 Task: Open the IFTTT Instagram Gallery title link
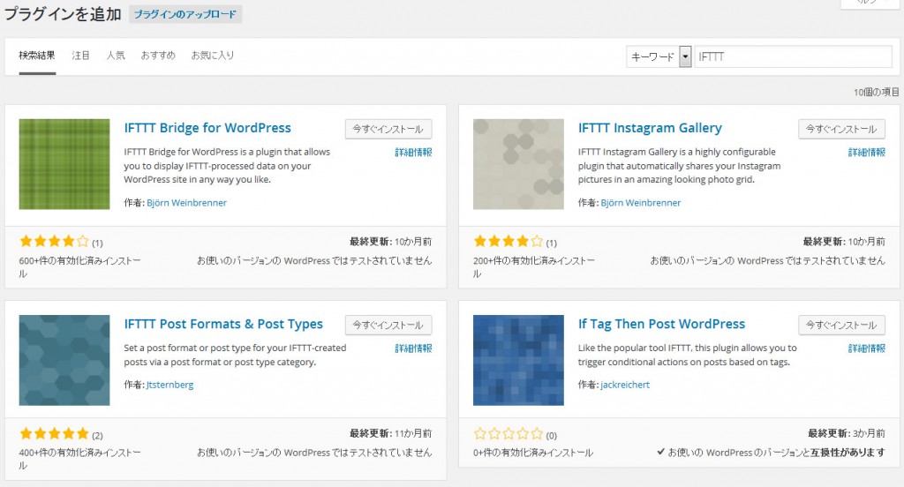tap(650, 128)
